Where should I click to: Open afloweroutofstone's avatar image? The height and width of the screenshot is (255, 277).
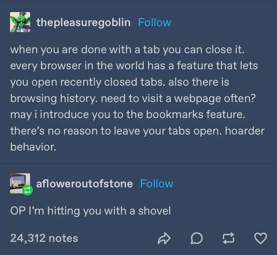point(20,183)
